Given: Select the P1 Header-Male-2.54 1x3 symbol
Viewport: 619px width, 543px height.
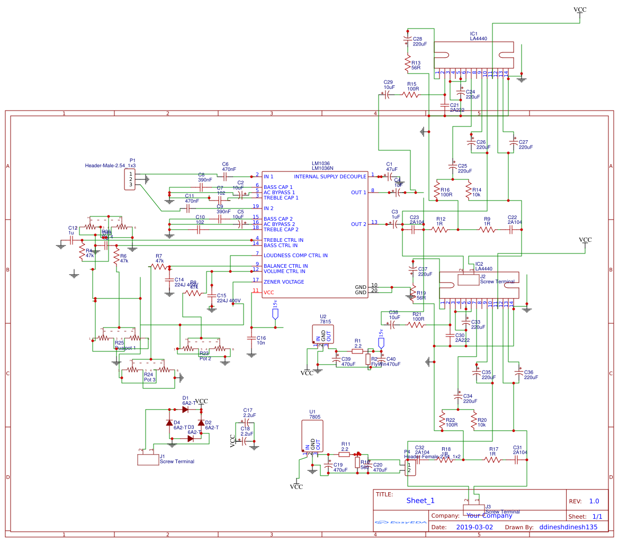Looking at the screenshot, I should click(130, 180).
